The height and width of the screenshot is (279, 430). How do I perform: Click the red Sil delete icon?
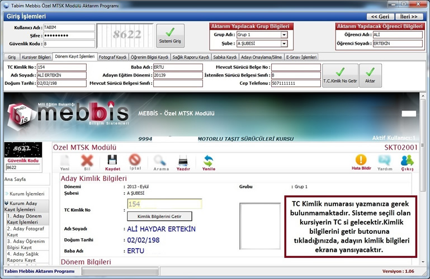[87, 163]
